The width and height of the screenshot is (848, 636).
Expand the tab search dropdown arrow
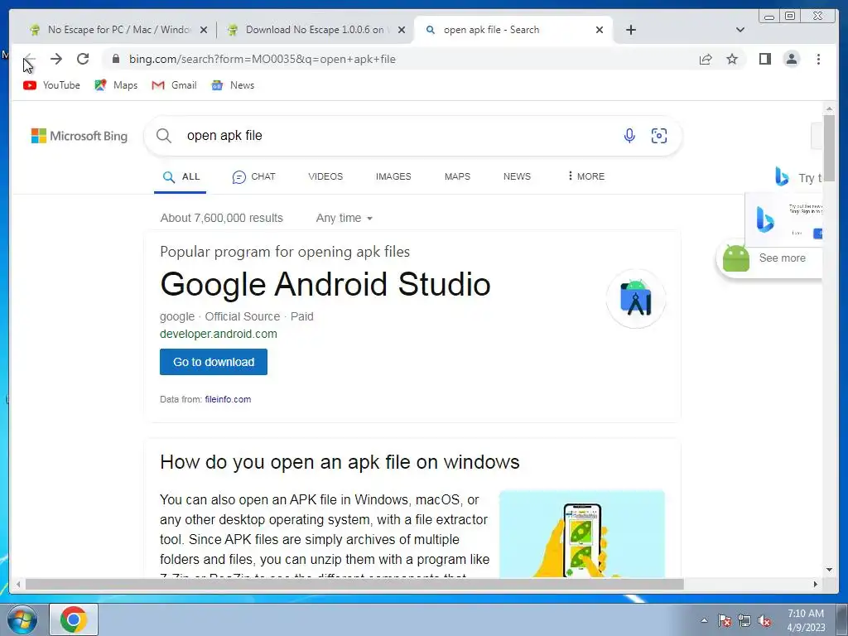coord(740,30)
